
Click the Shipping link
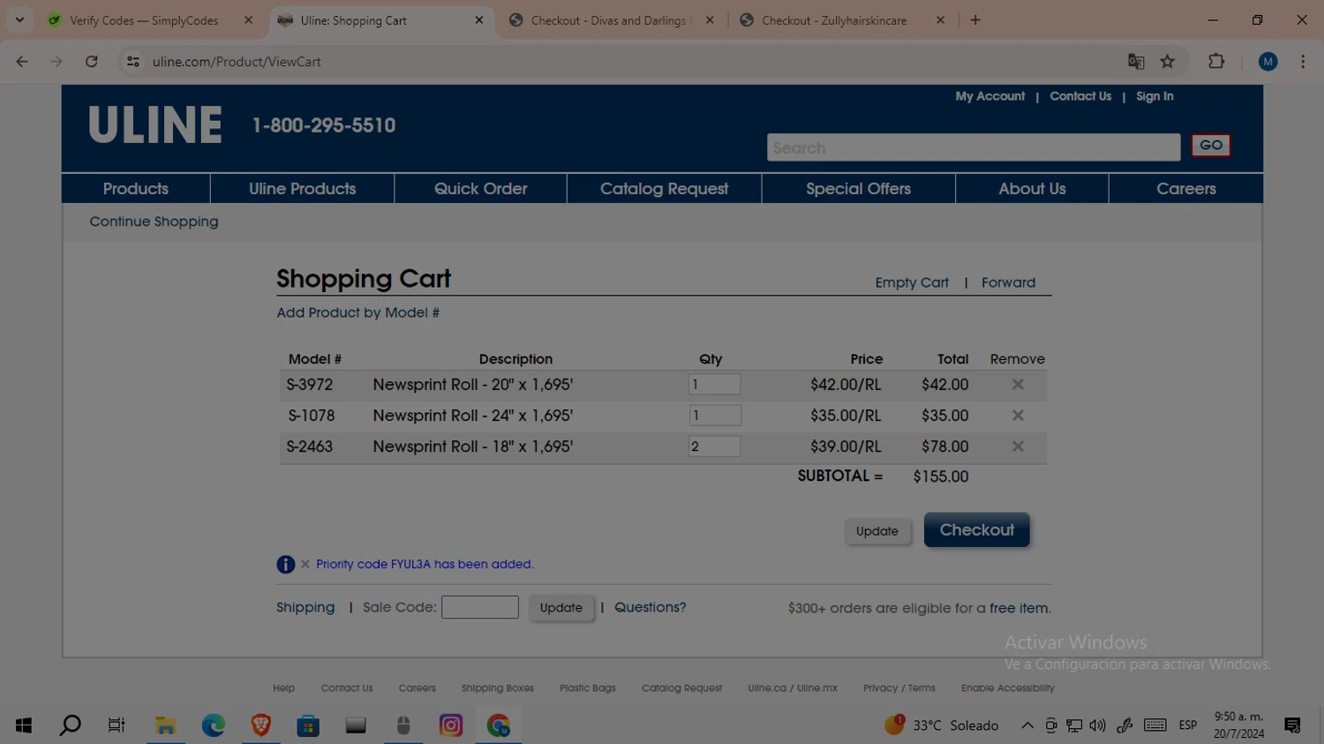coord(305,607)
